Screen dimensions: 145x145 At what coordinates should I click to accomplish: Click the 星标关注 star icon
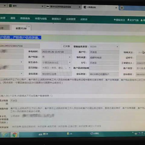115,20
